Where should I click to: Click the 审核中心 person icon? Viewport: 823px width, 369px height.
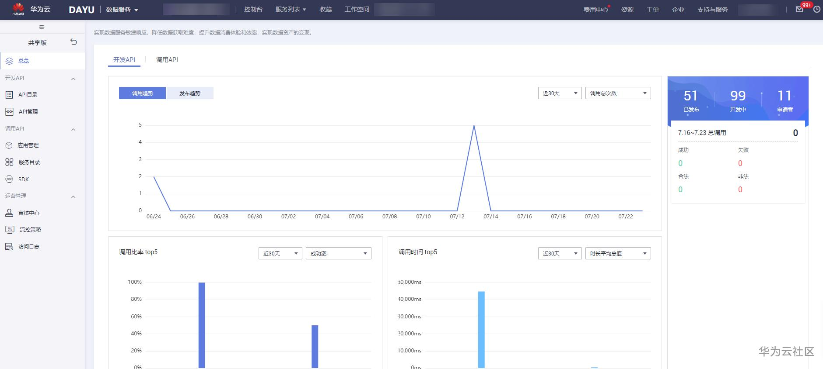pos(9,213)
